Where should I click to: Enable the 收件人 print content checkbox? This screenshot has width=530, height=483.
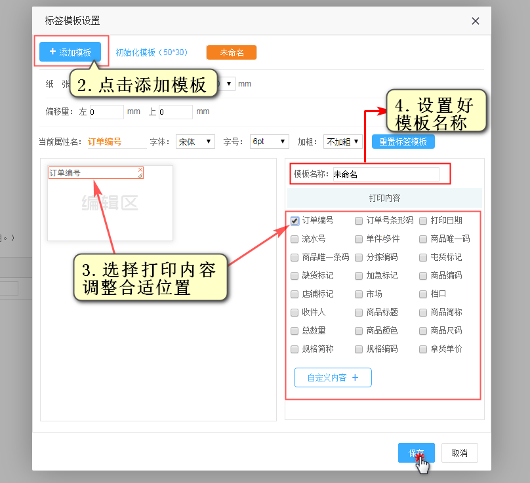295,313
